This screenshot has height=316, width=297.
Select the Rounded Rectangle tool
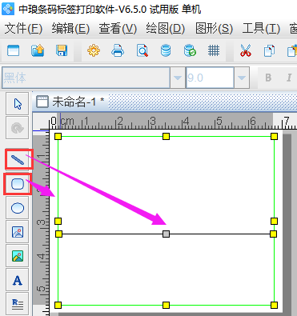tap(18, 184)
